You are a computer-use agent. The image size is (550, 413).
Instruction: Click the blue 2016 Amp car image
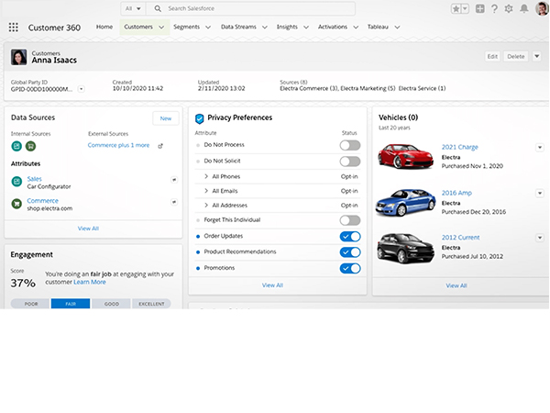tap(405, 202)
